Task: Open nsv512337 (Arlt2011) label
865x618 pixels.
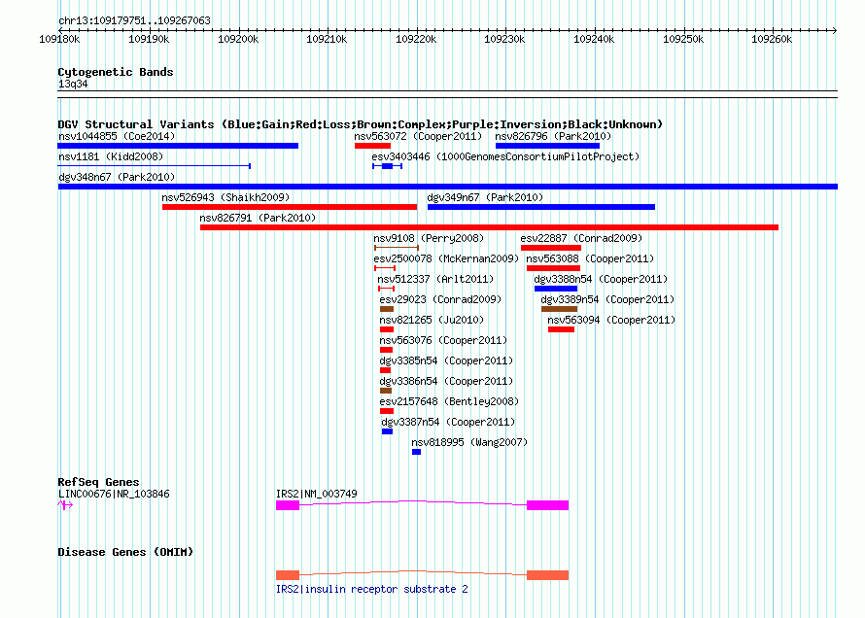Action: click(x=435, y=279)
